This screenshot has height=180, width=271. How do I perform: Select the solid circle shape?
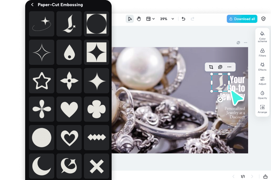pyautogui.click(x=42, y=138)
